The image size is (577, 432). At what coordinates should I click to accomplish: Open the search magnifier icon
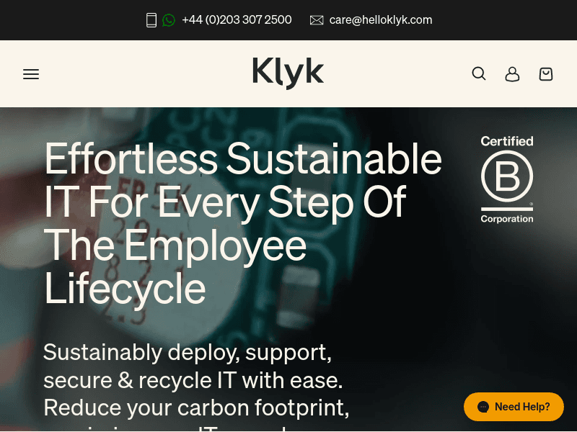pyautogui.click(x=479, y=73)
